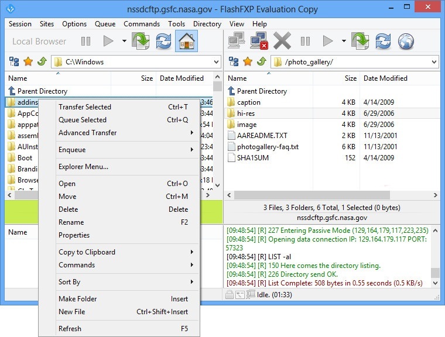
Task: Open the Sites menu
Action: (x=47, y=24)
